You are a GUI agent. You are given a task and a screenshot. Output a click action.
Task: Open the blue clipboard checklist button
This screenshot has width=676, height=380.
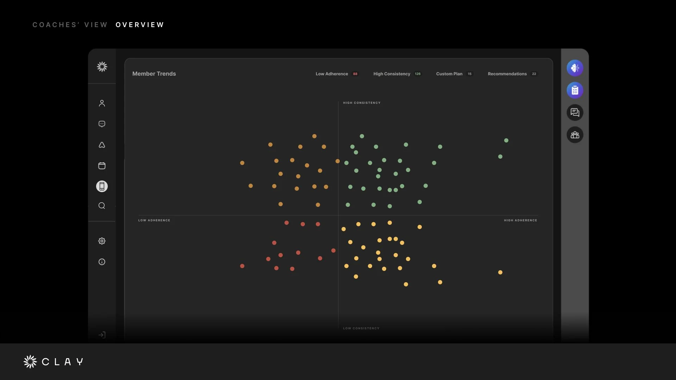[575, 90]
